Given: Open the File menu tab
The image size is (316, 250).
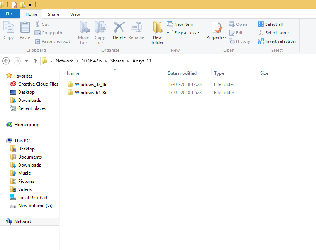Looking at the screenshot, I should tap(9, 14).
